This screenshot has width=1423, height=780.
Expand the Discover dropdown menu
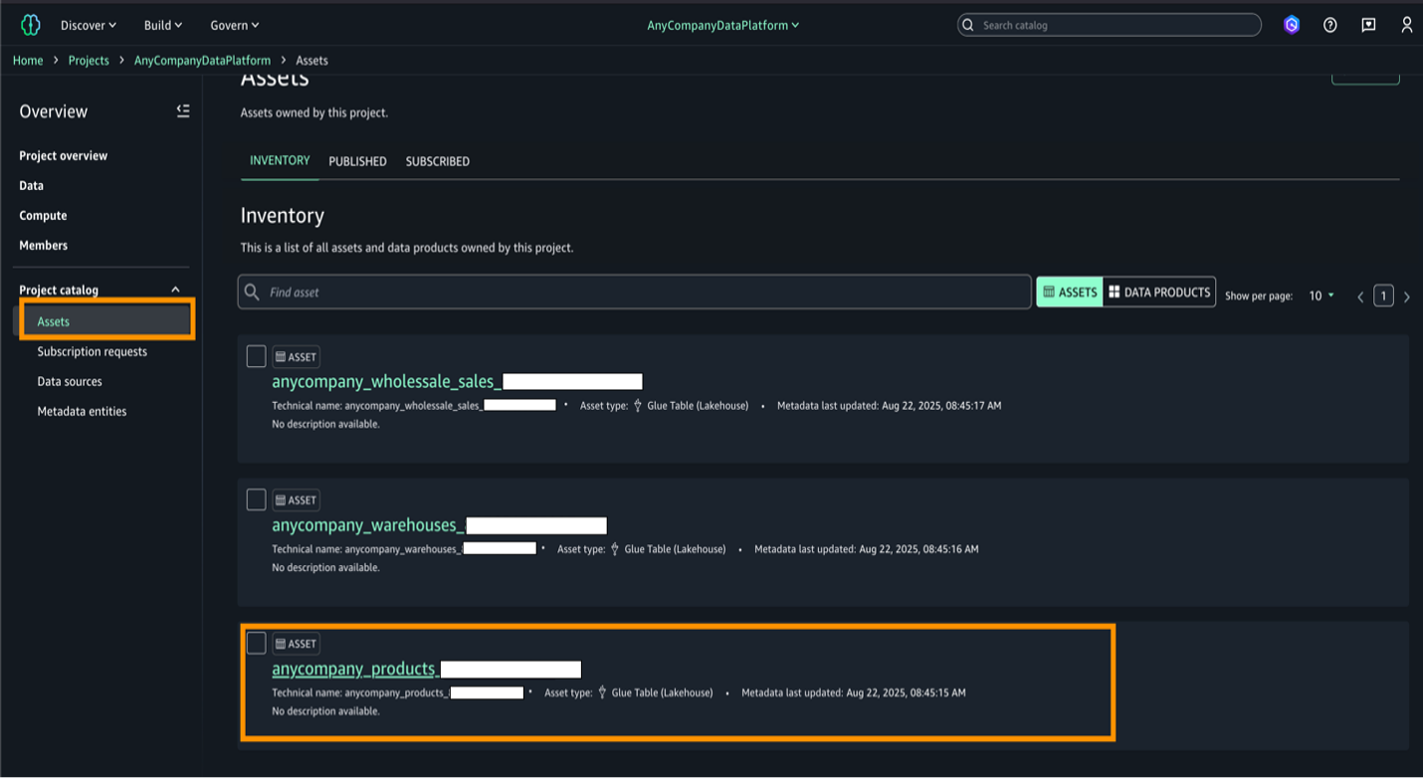click(89, 25)
